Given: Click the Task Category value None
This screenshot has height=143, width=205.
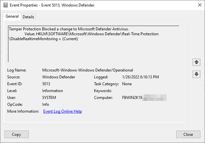Looking at the screenshot, I should pos(127,84).
